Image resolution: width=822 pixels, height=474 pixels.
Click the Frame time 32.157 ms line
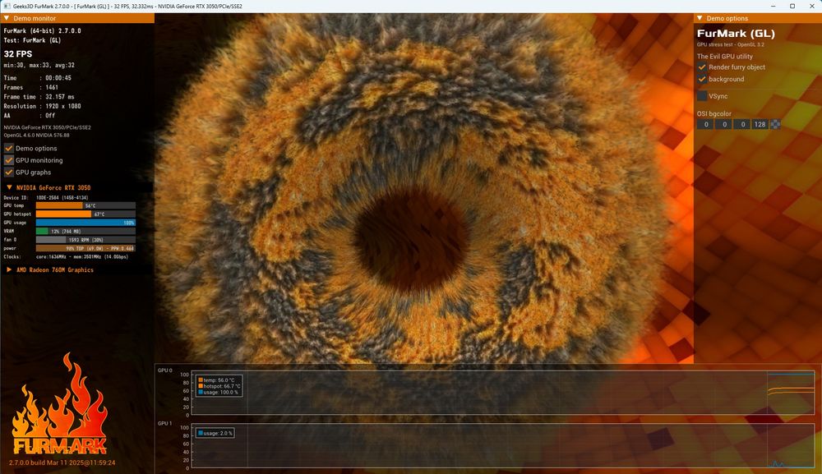coord(39,96)
